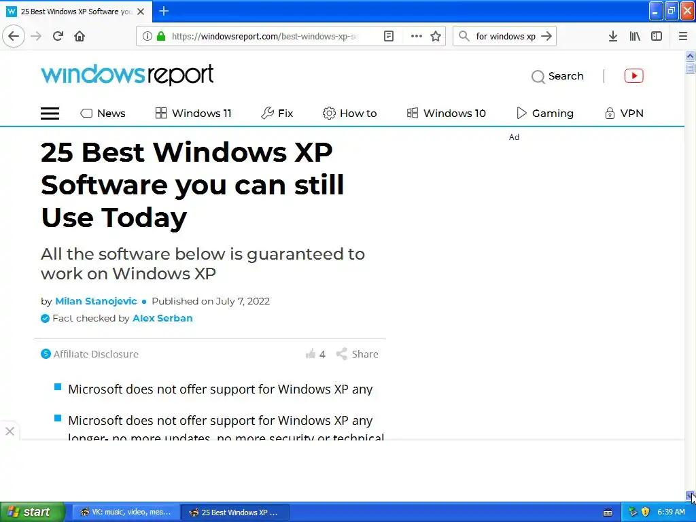Switch to the VK music video taskbar window
This screenshot has height=522, width=696.
click(x=126, y=512)
